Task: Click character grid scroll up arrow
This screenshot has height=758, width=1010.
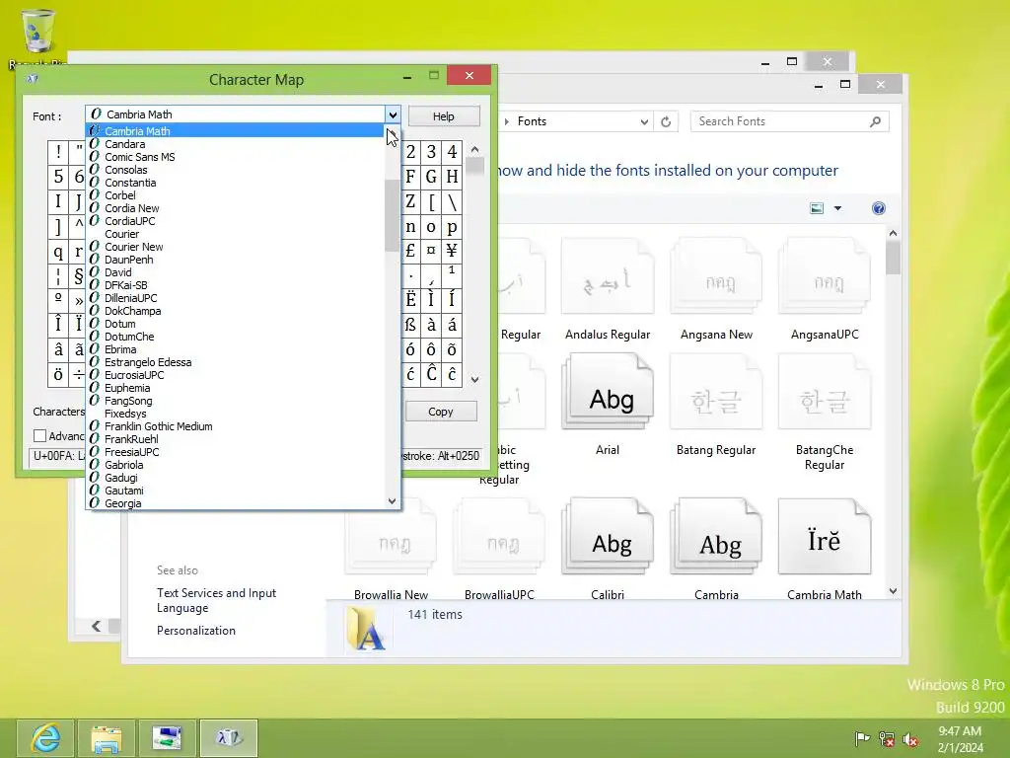Action: point(474,149)
